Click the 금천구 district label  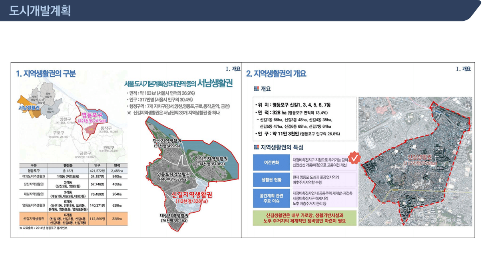[x=86, y=153]
